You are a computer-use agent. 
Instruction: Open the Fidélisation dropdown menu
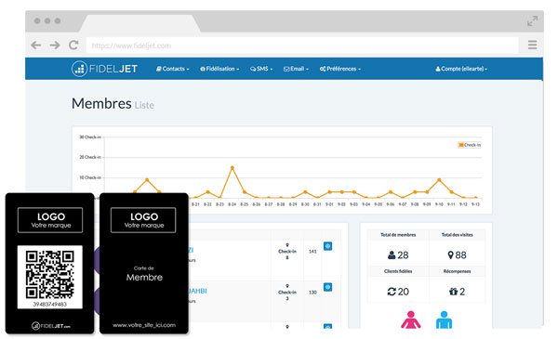coord(219,69)
